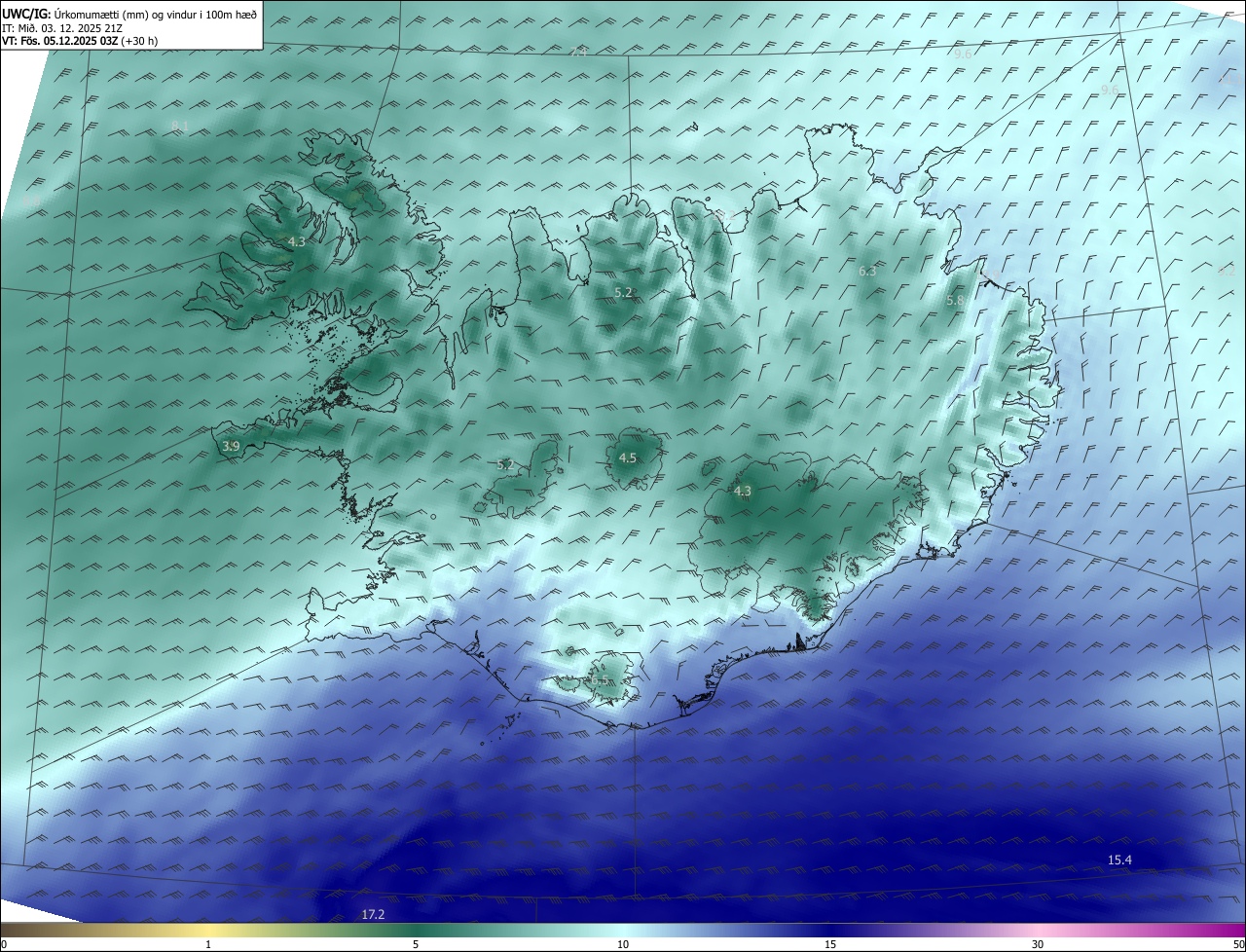Click the 5.2 value in the northern highlands
Screen dimensions: 1246x952
[624, 293]
